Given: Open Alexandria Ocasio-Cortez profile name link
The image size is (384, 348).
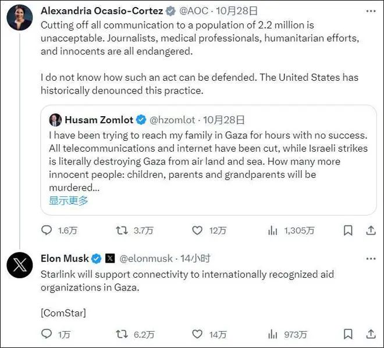Looking at the screenshot, I should pyautogui.click(x=102, y=11).
